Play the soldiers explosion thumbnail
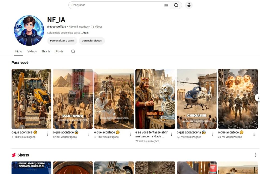Viewport: 260px width, 174px height. pyautogui.click(x=238, y=99)
